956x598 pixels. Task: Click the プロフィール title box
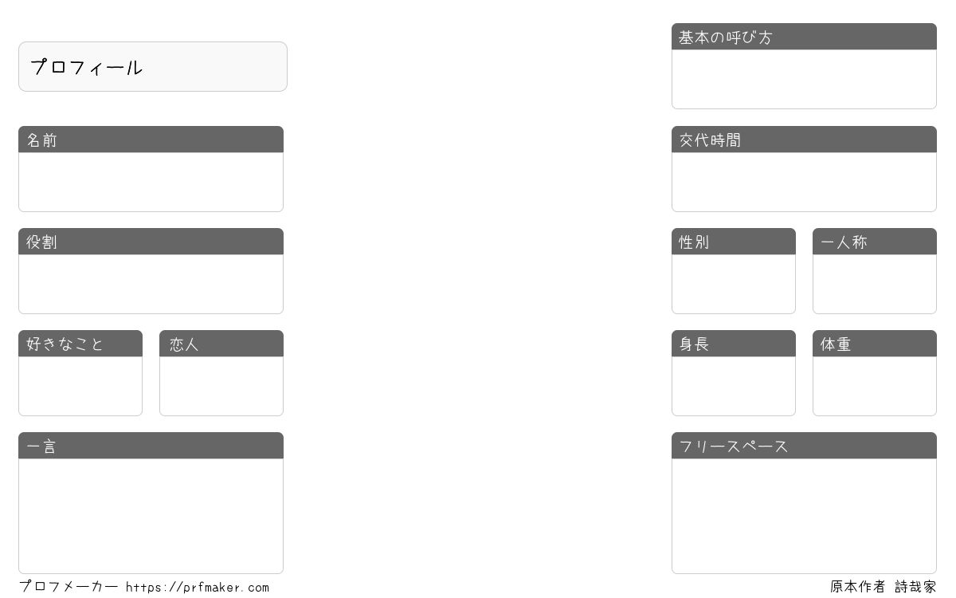click(x=153, y=67)
